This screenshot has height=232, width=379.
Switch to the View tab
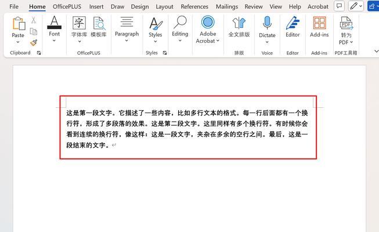pos(276,7)
